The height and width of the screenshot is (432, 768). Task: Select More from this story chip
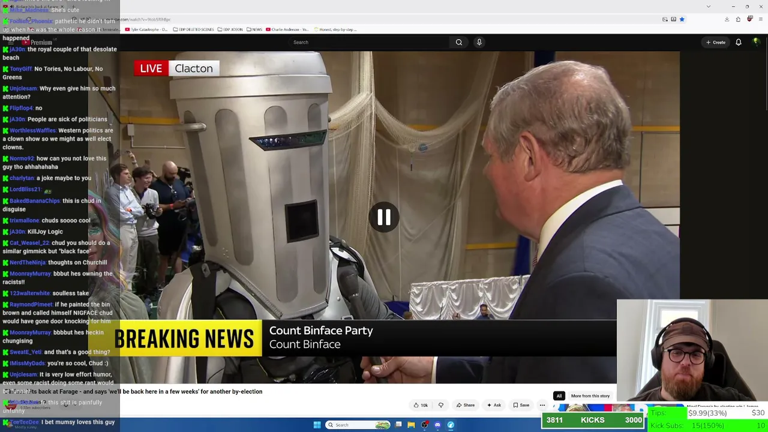(590, 396)
